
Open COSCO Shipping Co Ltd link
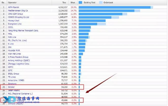click(x=19, y=17)
